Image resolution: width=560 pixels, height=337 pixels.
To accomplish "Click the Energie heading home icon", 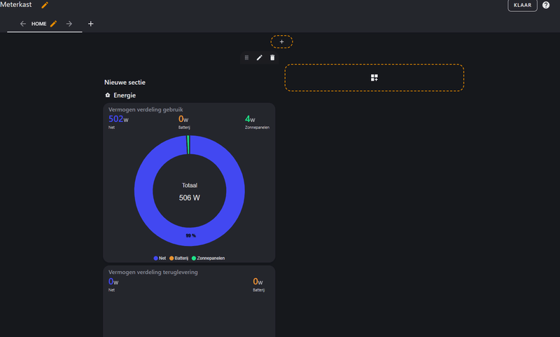I will click(108, 95).
